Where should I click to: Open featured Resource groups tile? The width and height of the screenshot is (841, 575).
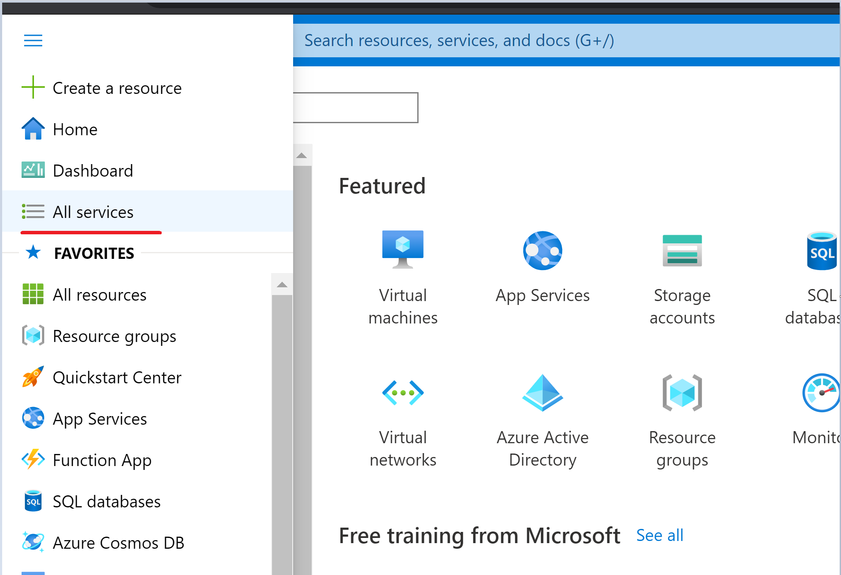tap(682, 393)
